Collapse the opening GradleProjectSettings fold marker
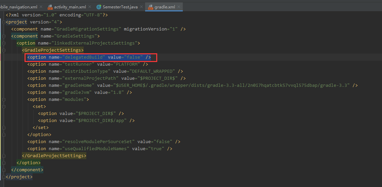Image resolution: width=382 pixels, height=187 pixels. coord(4,50)
